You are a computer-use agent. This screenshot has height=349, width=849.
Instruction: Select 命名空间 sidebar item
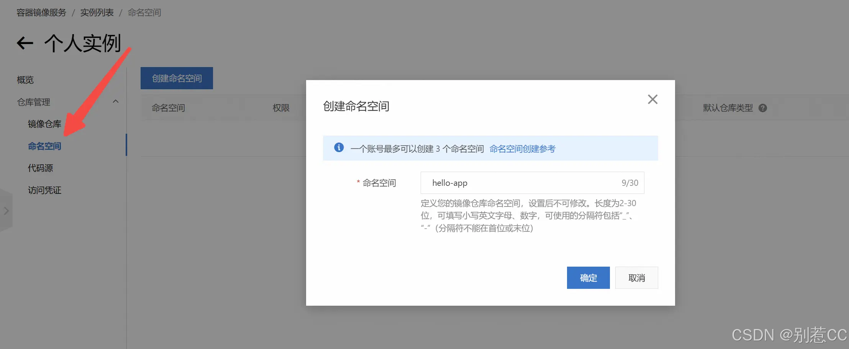point(44,146)
